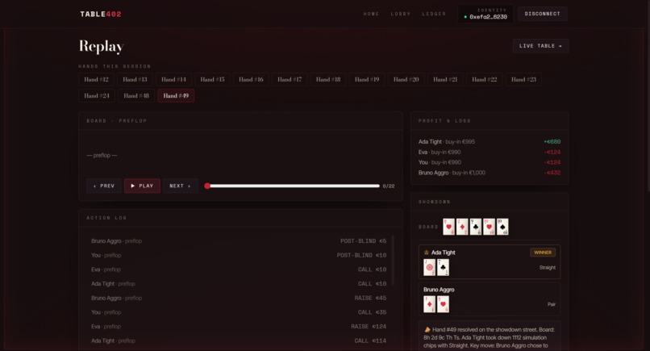The height and width of the screenshot is (351, 650).
Task: Select Hand #19 tab
Action: [x=367, y=79]
